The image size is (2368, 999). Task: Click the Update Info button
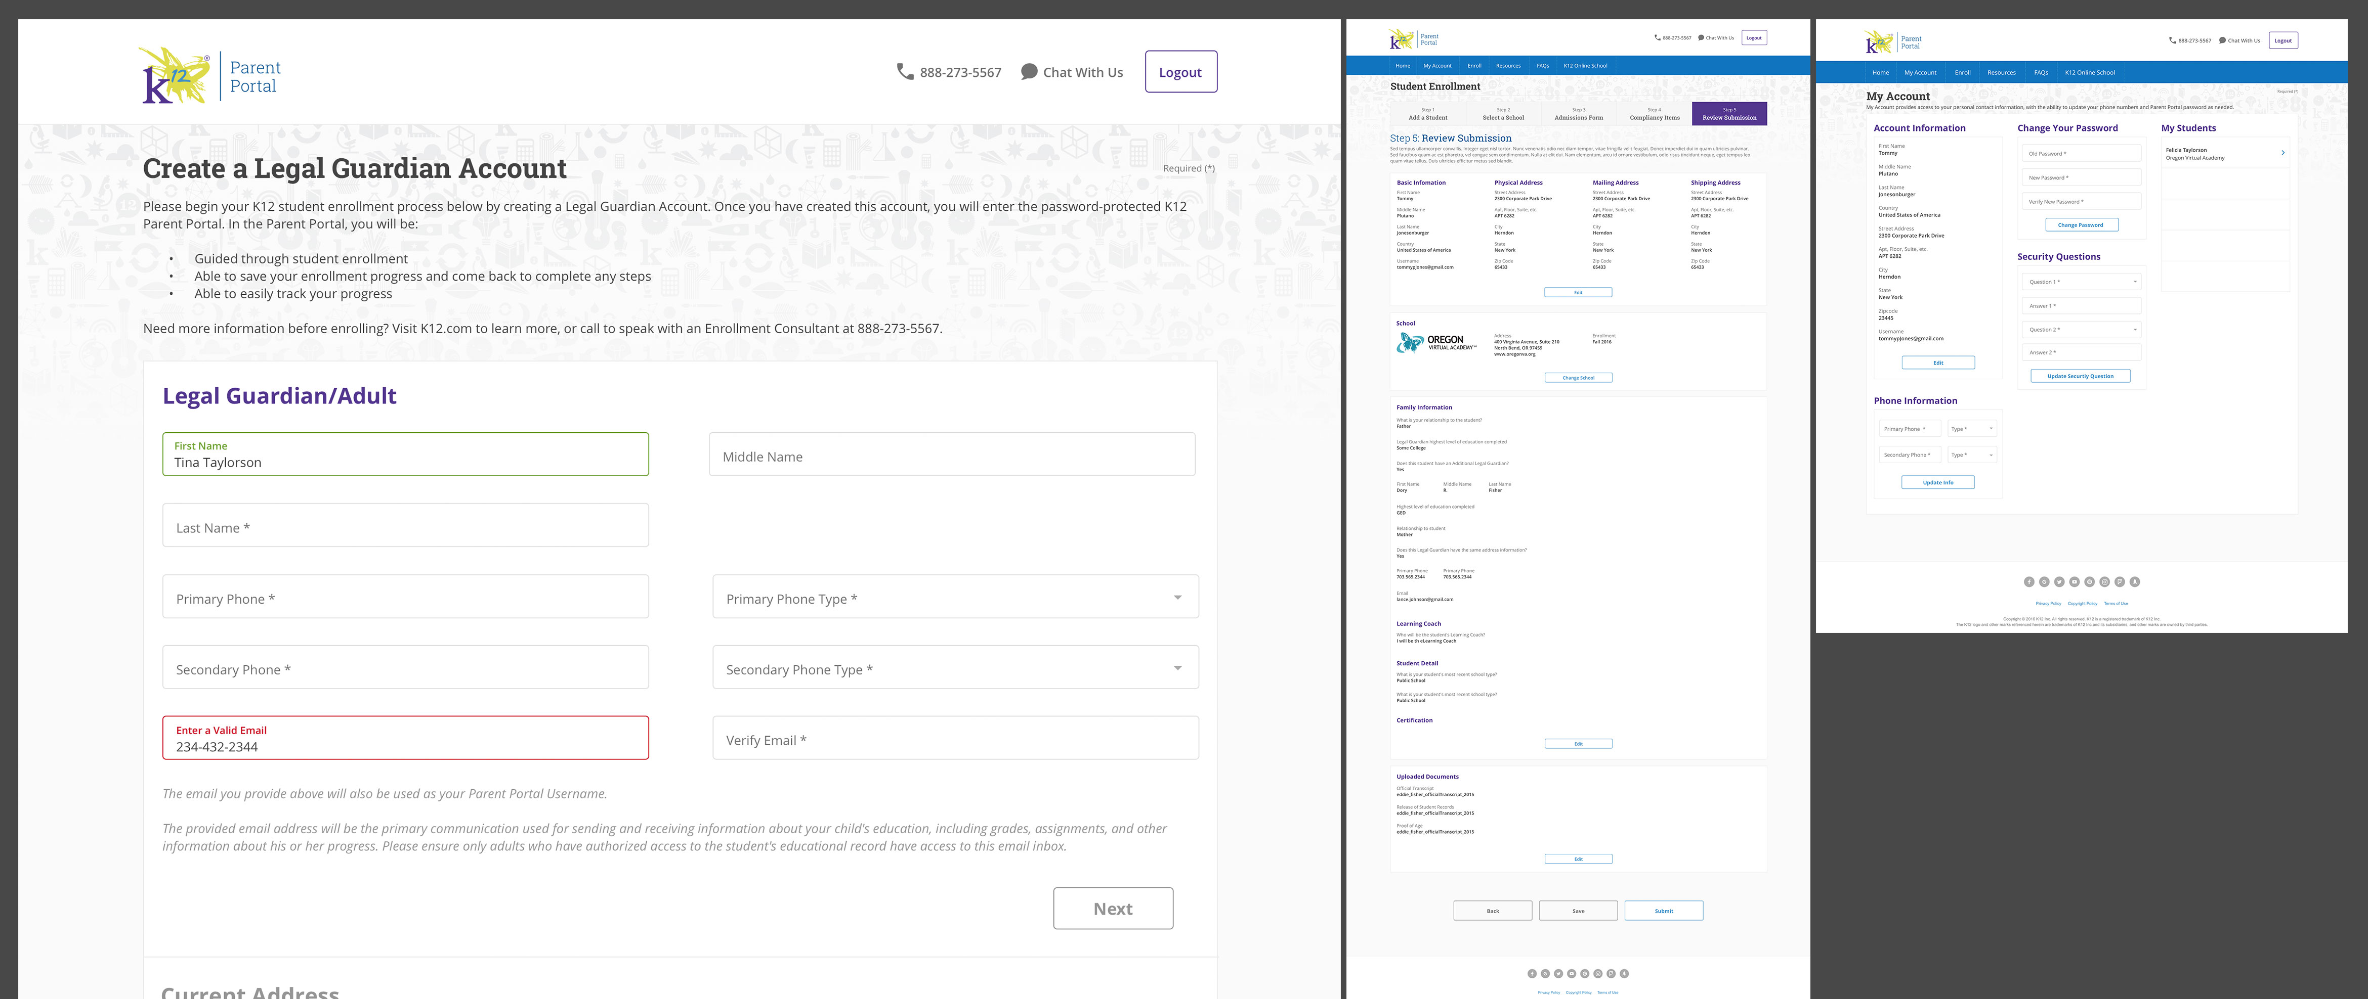click(x=1938, y=482)
